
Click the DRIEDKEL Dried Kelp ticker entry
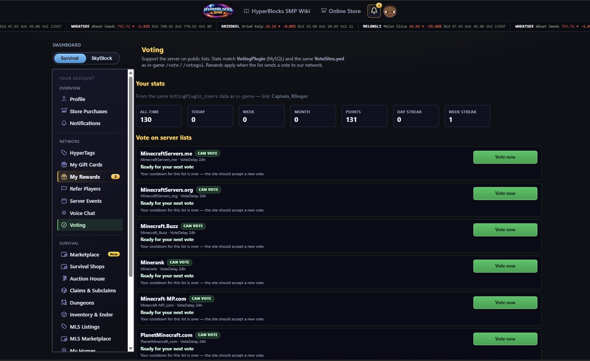tap(287, 26)
